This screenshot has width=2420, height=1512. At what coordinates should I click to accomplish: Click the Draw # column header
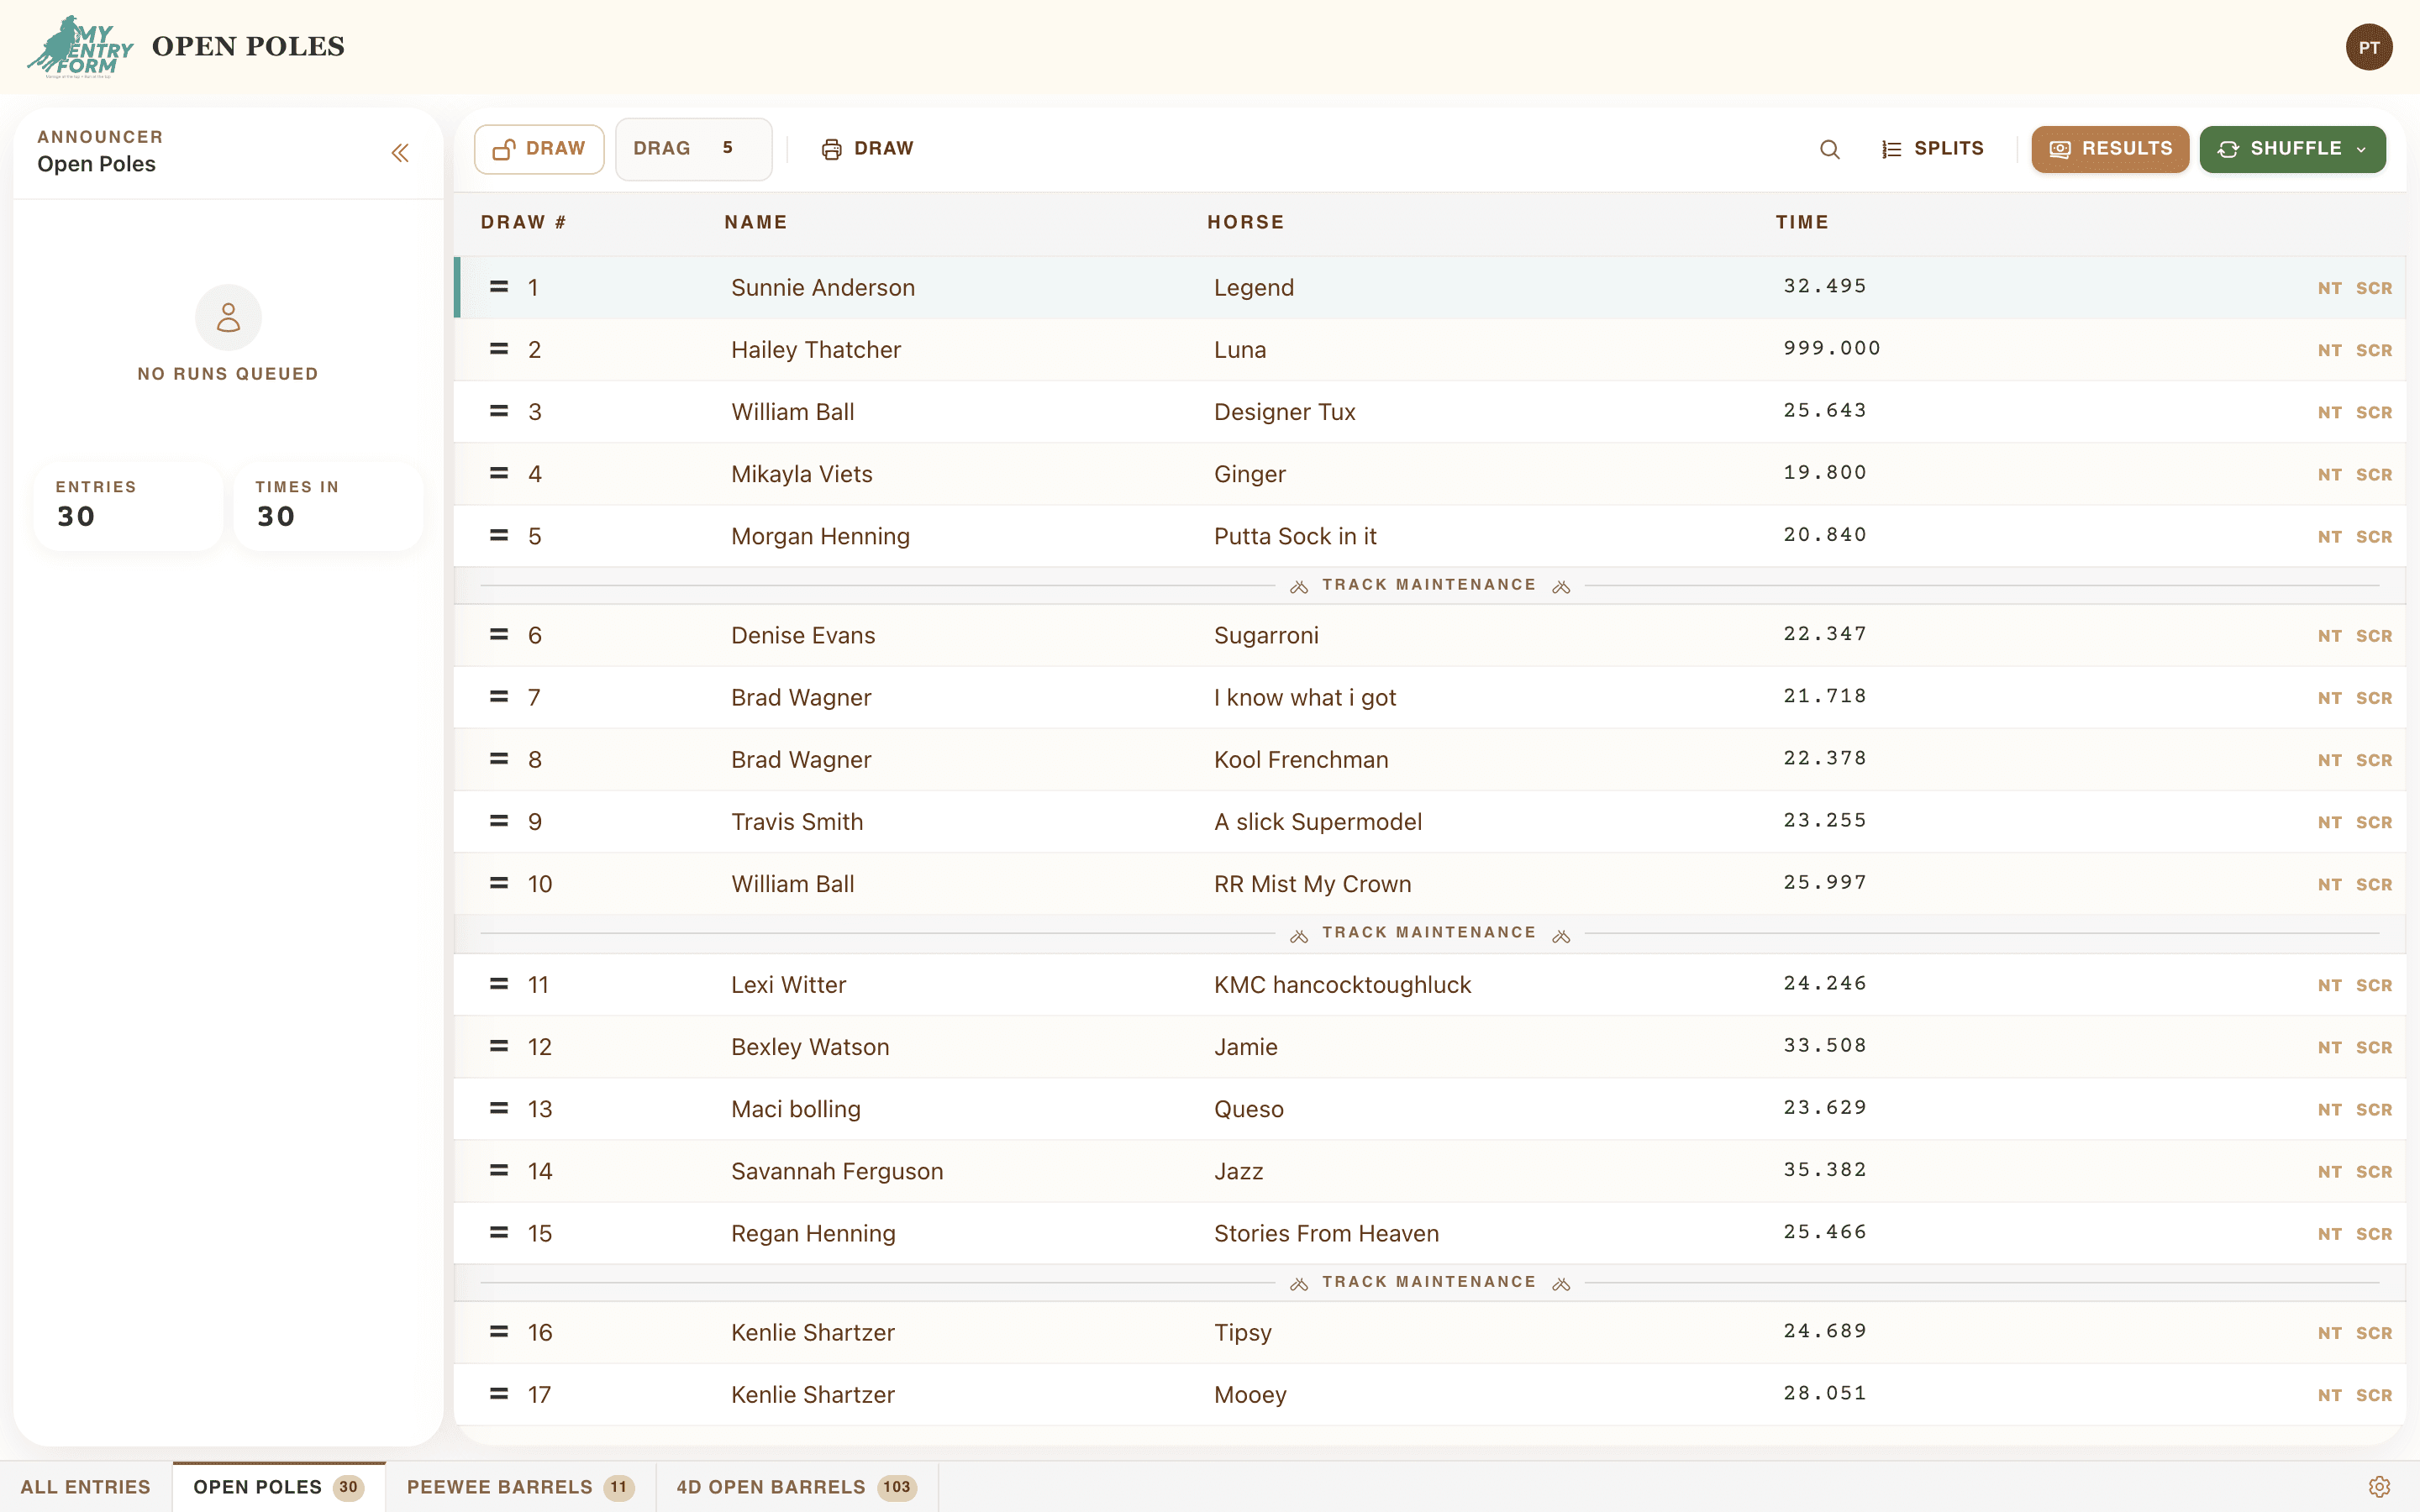click(523, 222)
